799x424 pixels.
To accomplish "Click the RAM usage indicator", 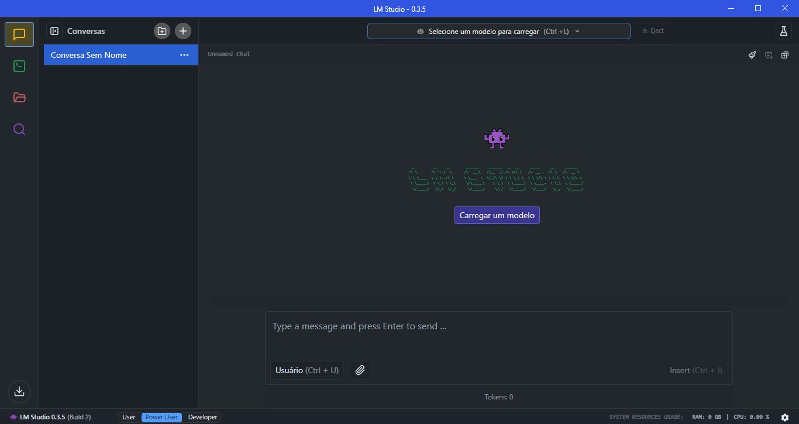I will pyautogui.click(x=706, y=417).
